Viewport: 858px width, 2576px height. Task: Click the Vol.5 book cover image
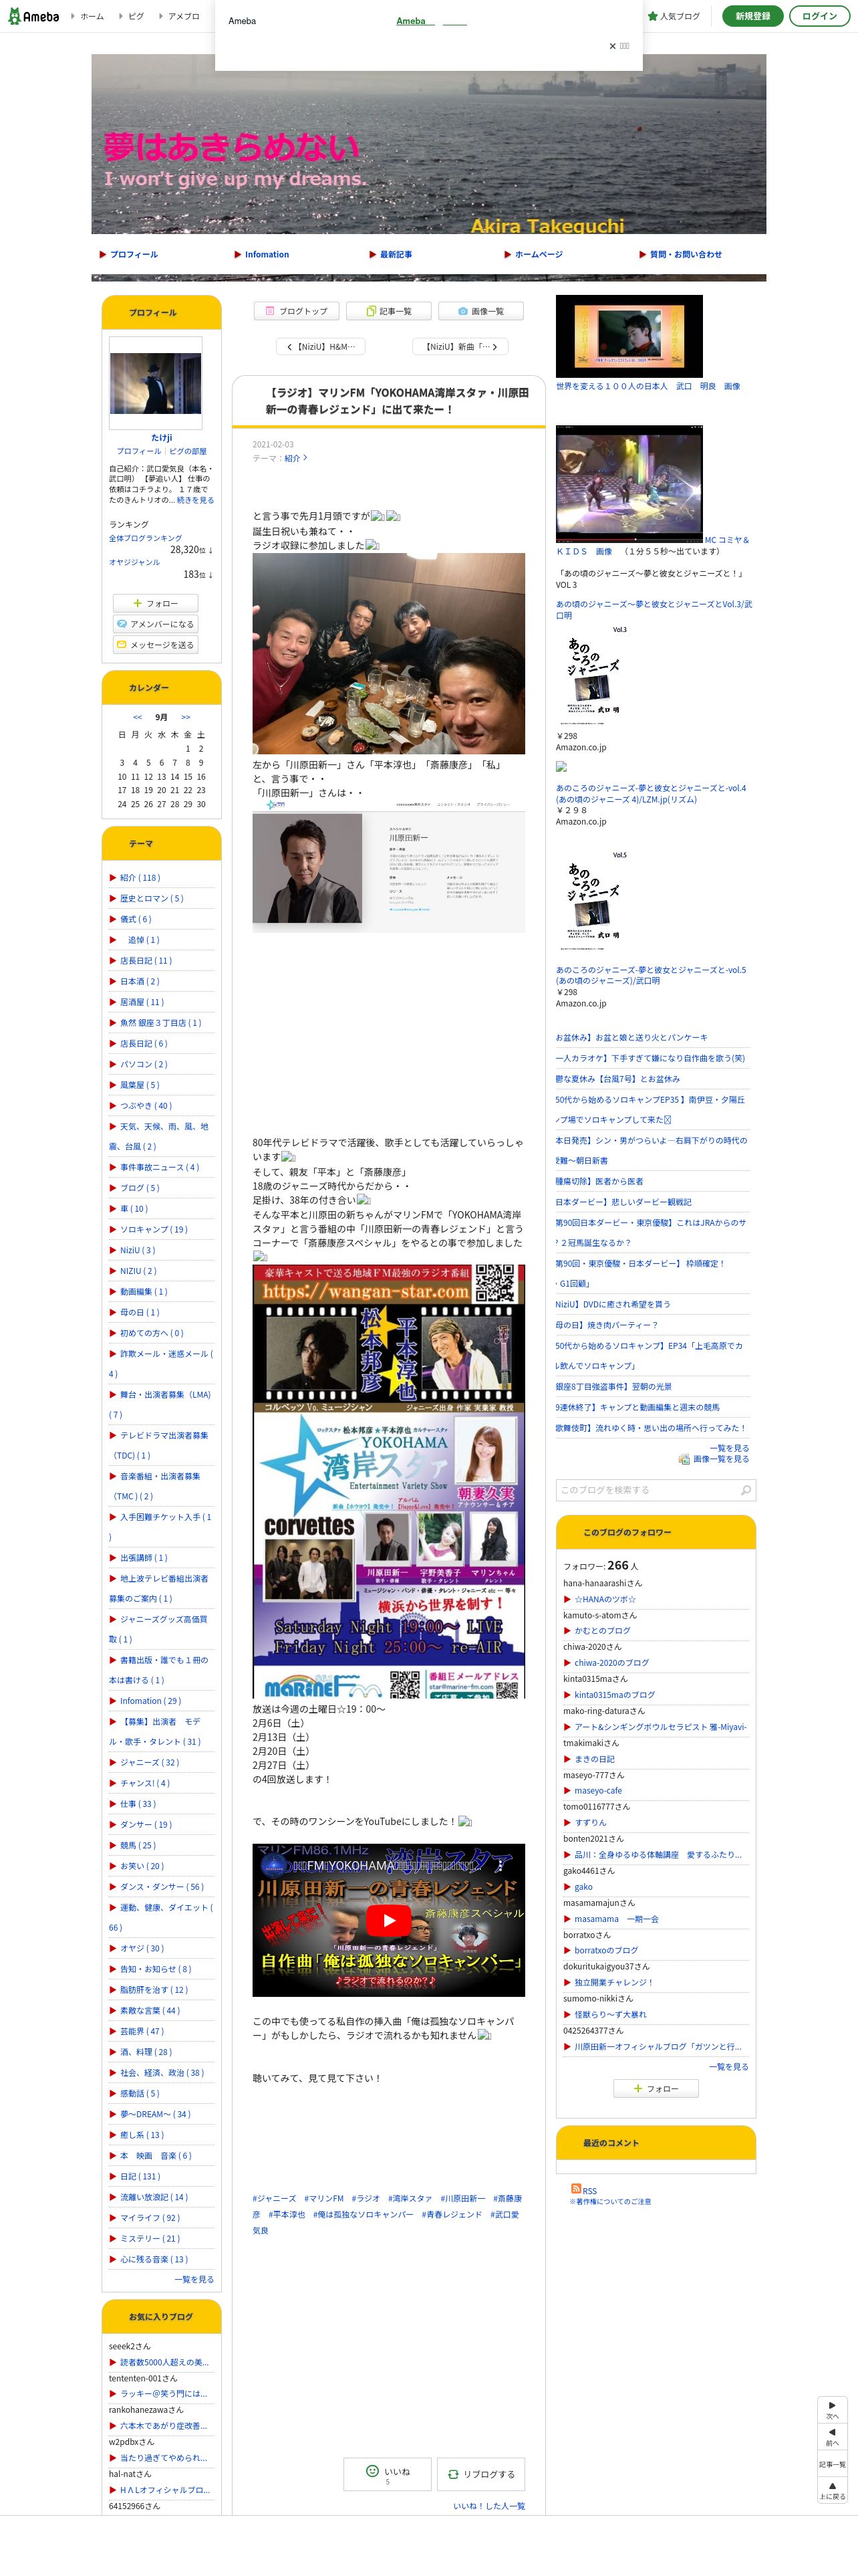tap(594, 900)
